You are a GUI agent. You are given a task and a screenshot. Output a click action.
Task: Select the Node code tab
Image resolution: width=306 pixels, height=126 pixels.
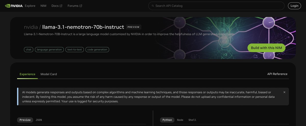[x=180, y=120]
